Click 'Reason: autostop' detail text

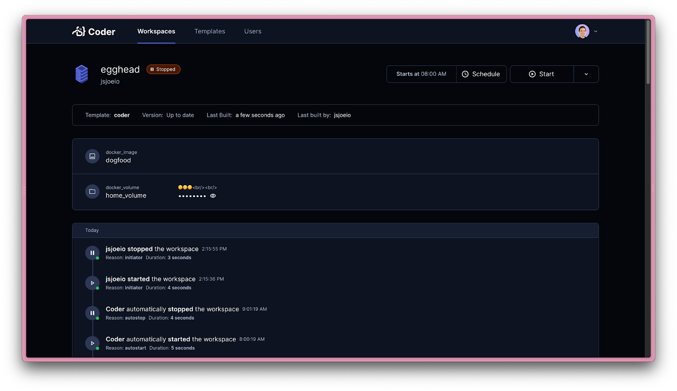[x=126, y=318]
